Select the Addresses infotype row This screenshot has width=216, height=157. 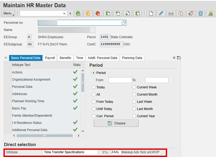click(42, 94)
